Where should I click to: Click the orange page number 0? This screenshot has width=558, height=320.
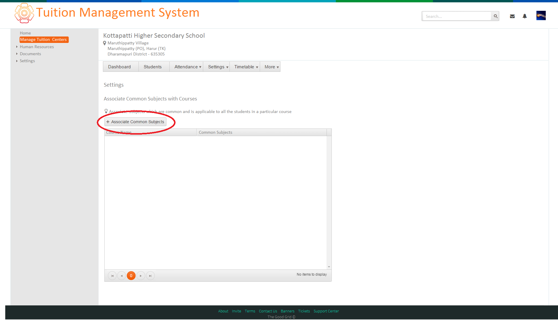[x=131, y=276]
